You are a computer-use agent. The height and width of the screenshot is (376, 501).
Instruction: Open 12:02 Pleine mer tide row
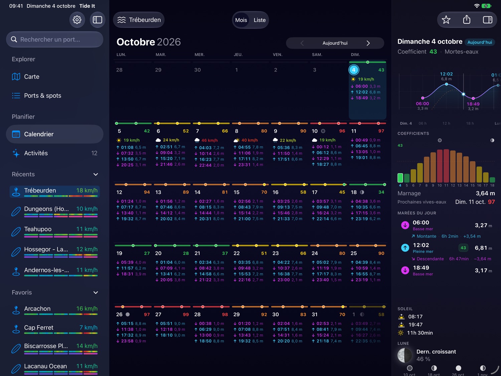pyautogui.click(x=446, y=248)
